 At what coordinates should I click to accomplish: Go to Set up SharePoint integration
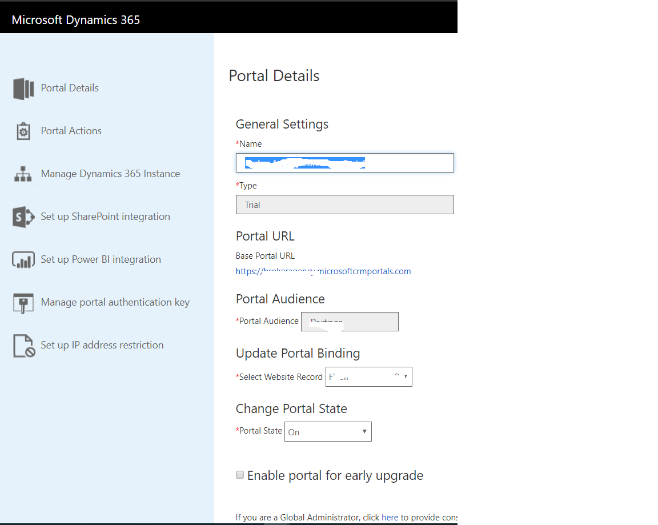point(105,217)
